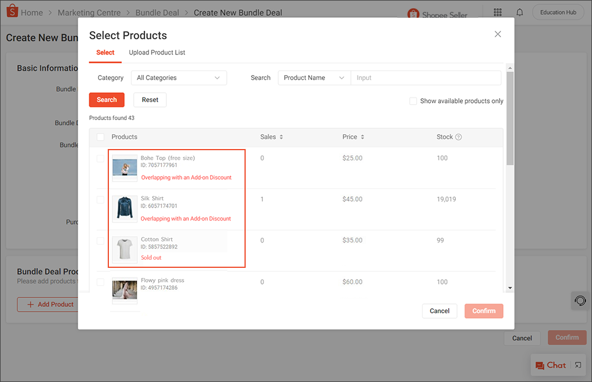Open the All Categories dropdown
Screen dimensions: 592x382
179,77
